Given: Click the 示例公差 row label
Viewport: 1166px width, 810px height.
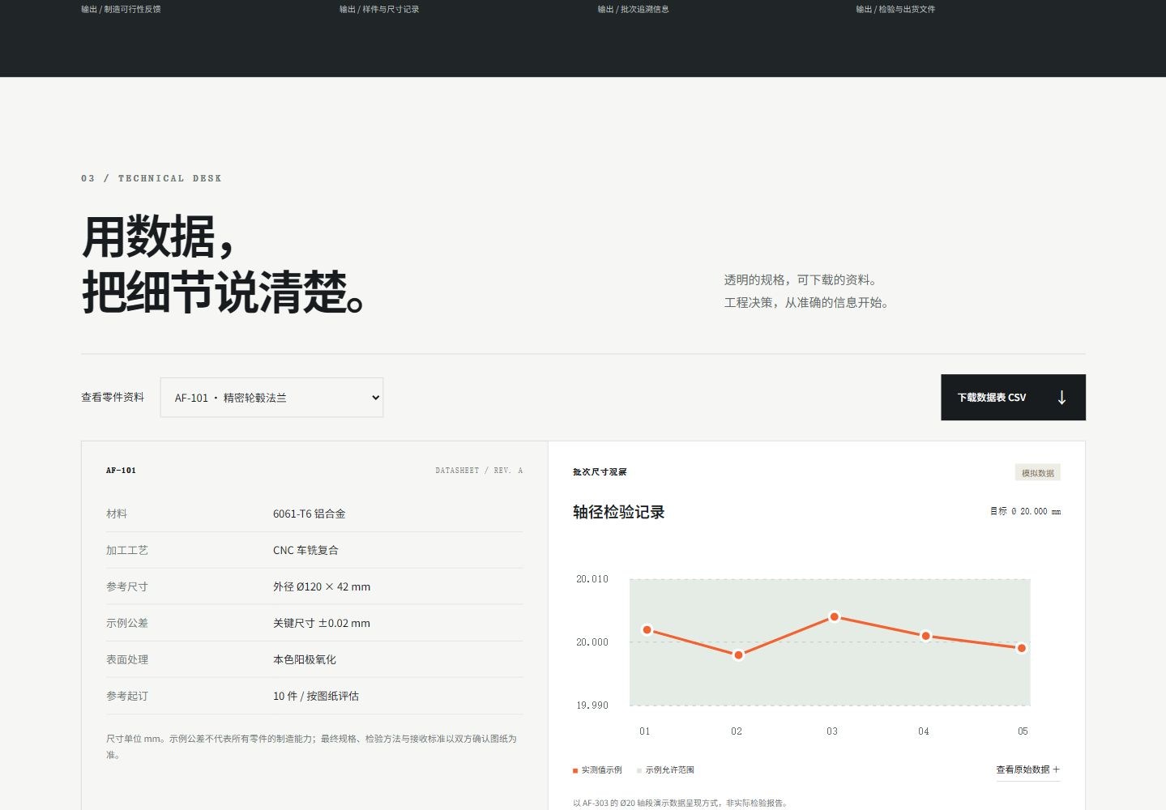Looking at the screenshot, I should pos(127,623).
